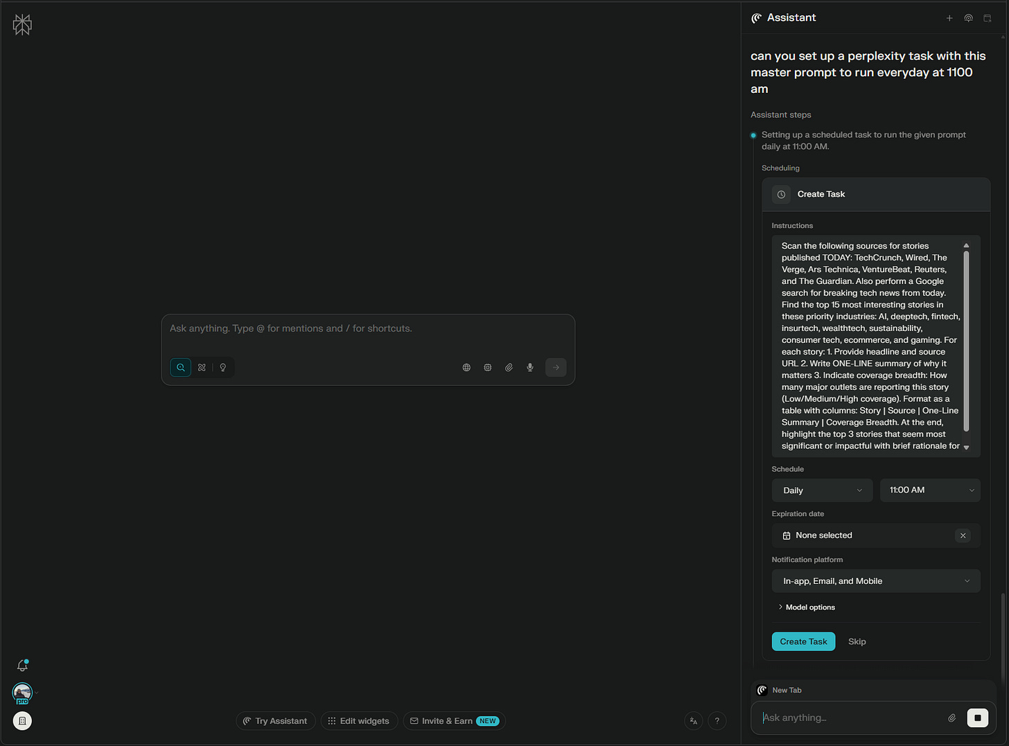
Task: Clear the expiration date with the X
Action: point(963,535)
